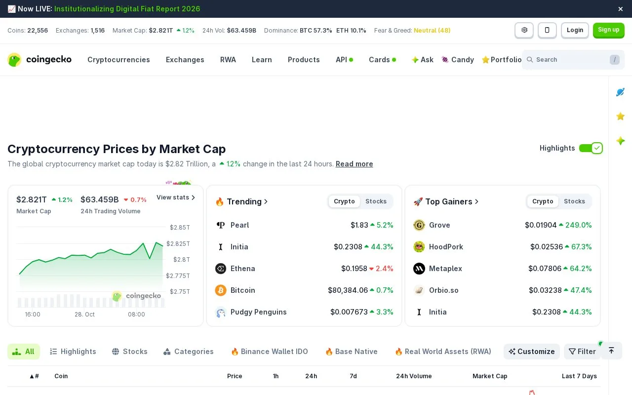Close the Now LIVE announcement banner
Image resolution: width=632 pixels, height=395 pixels.
pos(621,9)
